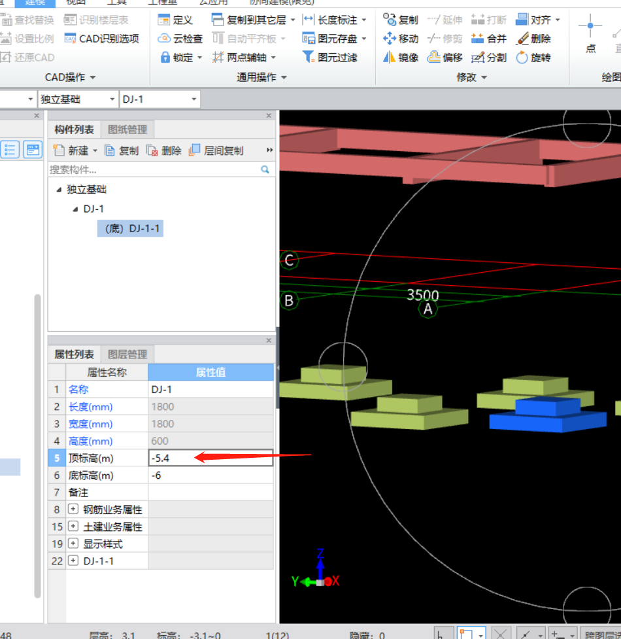Click the left panel vertical scrollbar
This screenshot has width=621, height=639.
[x=37, y=446]
